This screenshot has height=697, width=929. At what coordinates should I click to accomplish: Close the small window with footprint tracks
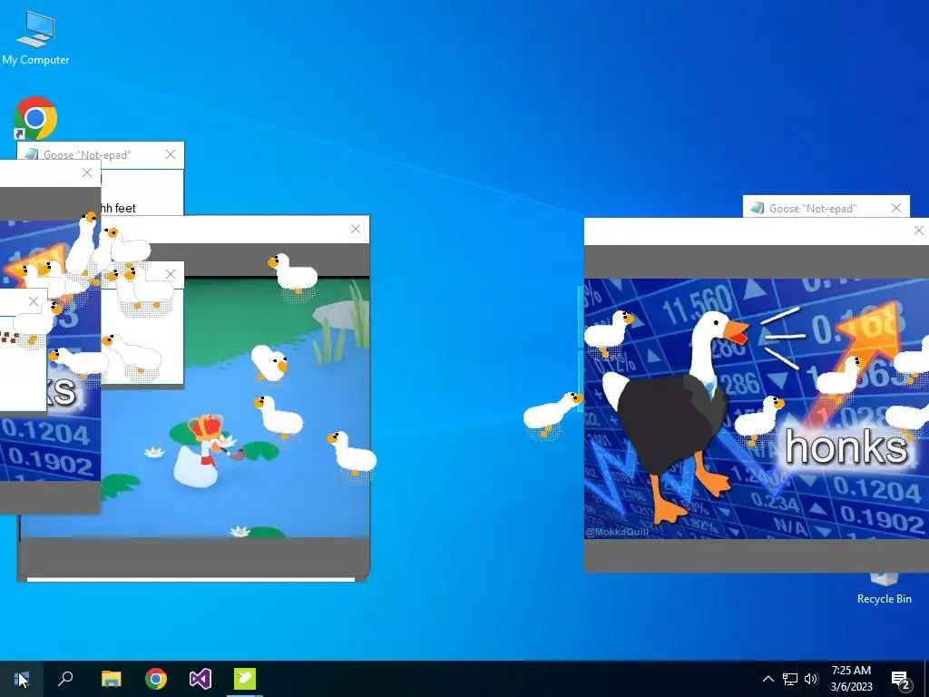[x=34, y=301]
